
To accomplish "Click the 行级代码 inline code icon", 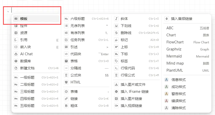I will pos(116,68).
